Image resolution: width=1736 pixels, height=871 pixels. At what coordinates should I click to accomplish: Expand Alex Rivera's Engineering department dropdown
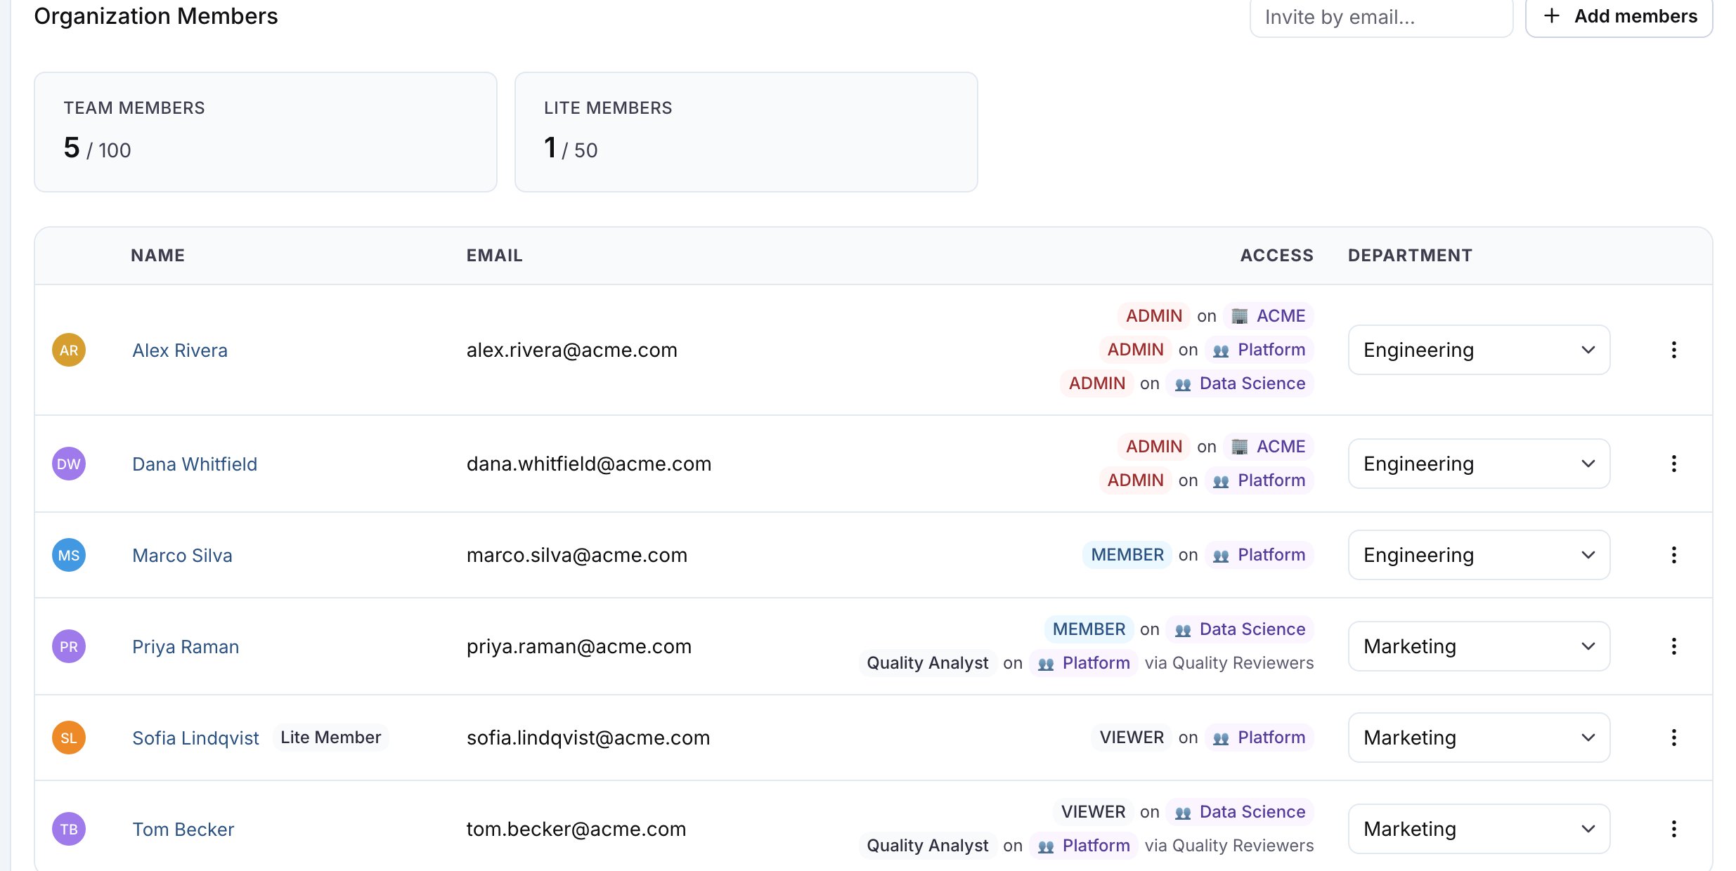(x=1479, y=350)
